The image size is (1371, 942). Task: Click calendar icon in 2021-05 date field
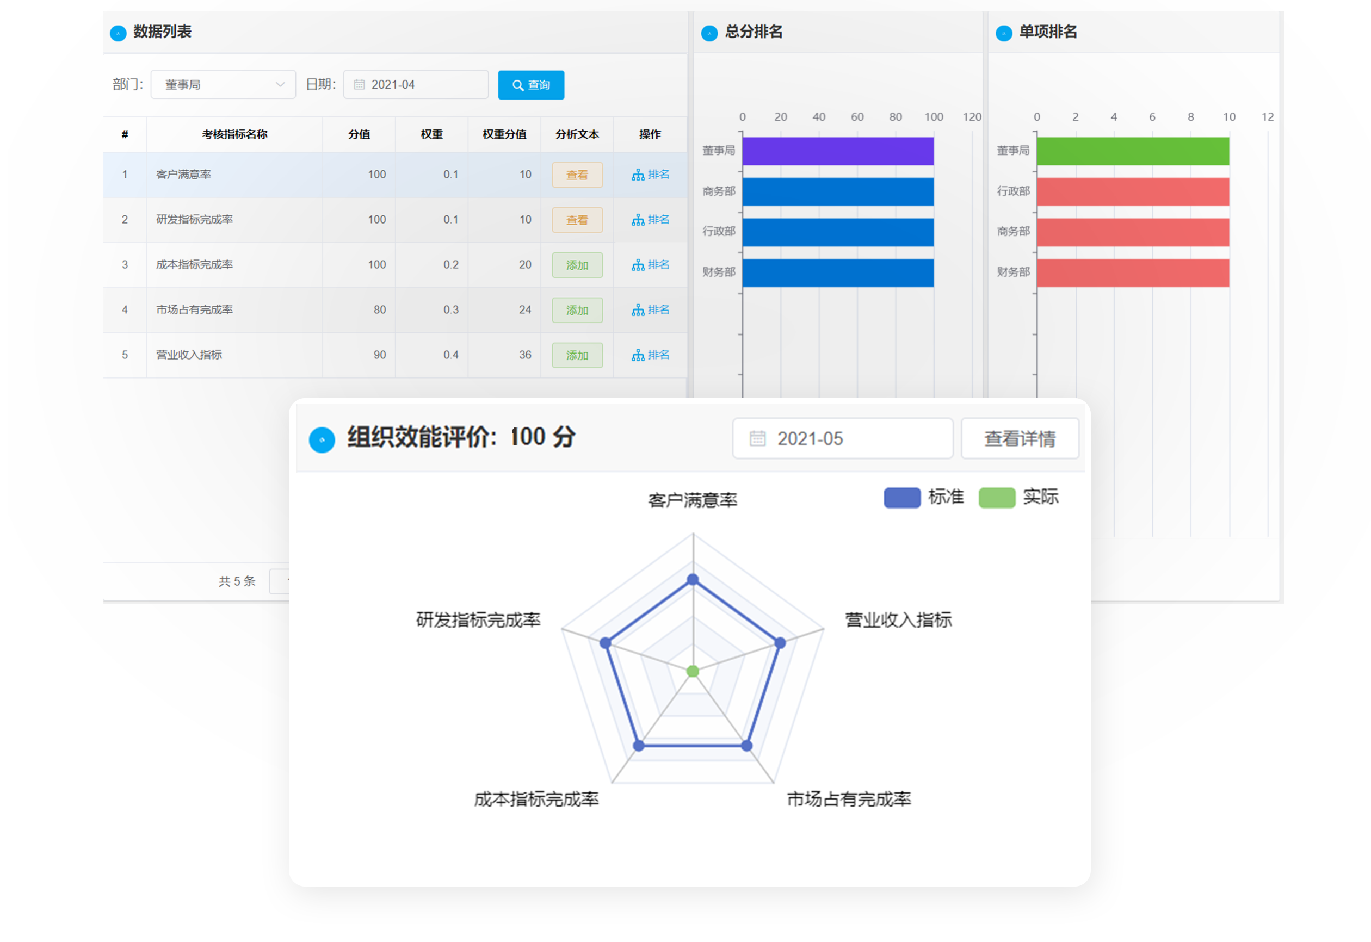pyautogui.click(x=757, y=438)
